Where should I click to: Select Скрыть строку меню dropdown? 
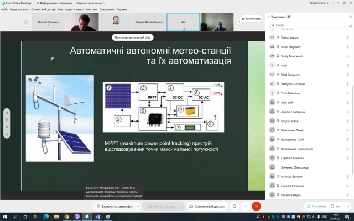[89, 3]
